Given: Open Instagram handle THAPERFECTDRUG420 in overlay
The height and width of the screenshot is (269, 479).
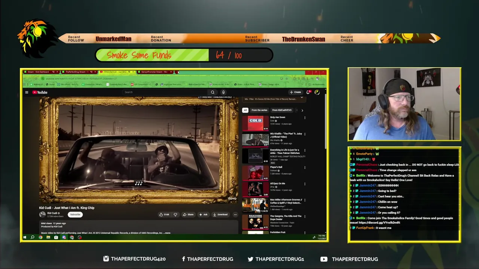Looking at the screenshot, I should click(x=134, y=259).
